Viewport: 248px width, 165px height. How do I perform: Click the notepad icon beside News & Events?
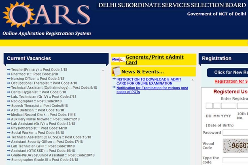coord(116,71)
